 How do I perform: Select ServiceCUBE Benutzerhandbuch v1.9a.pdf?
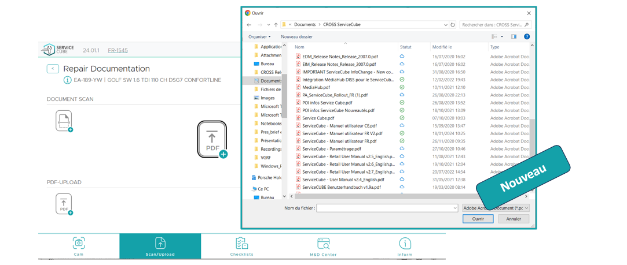[x=342, y=187]
